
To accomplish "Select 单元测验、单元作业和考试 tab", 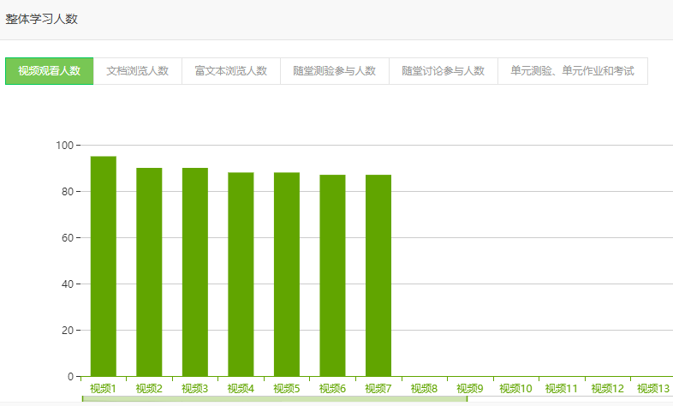I will (x=572, y=71).
